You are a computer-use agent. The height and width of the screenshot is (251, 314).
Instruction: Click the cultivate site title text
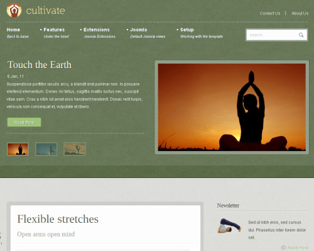[45, 11]
